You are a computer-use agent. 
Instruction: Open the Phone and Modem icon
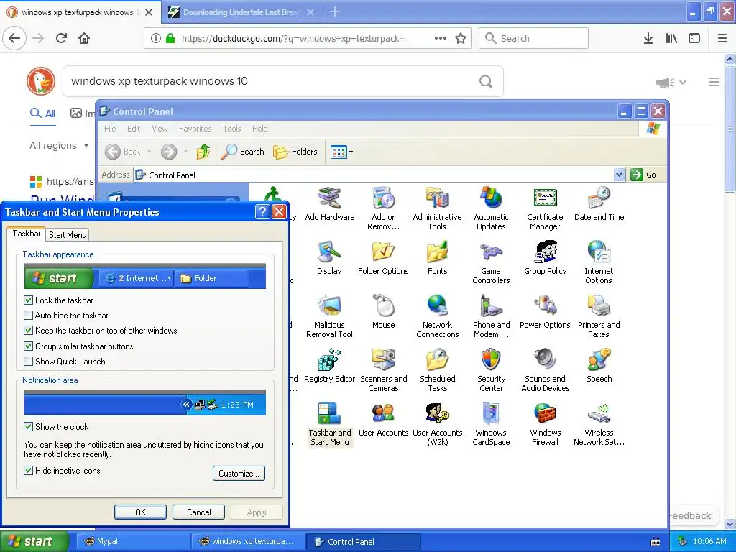[491, 316]
